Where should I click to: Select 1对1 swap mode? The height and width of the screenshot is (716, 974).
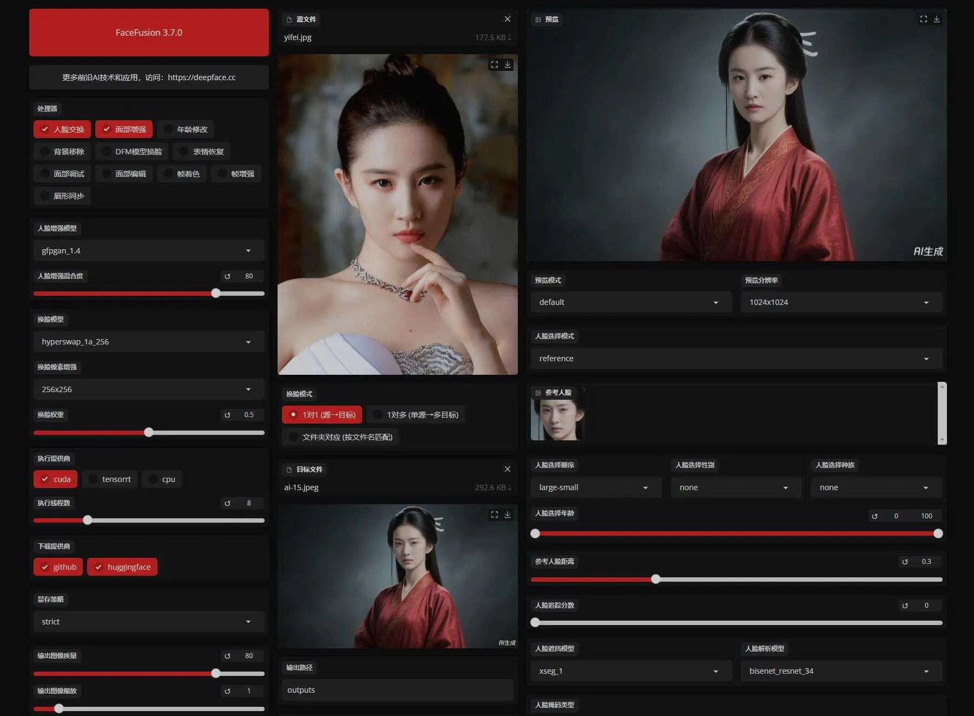coord(322,415)
